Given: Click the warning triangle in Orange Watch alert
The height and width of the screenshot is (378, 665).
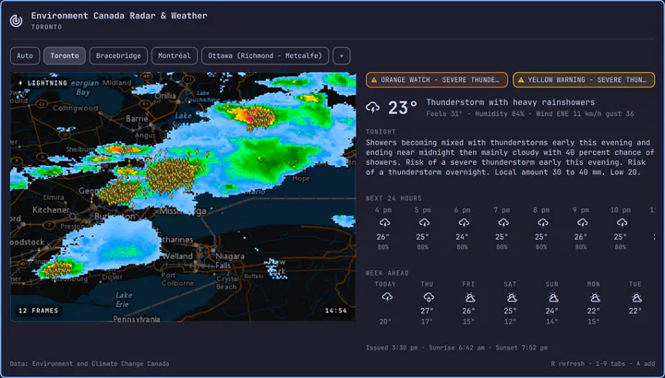Looking at the screenshot, I should tap(374, 80).
